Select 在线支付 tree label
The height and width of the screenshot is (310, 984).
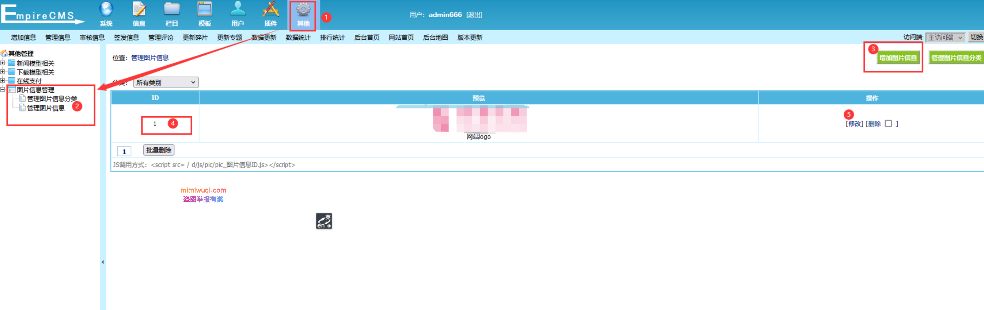pos(29,81)
